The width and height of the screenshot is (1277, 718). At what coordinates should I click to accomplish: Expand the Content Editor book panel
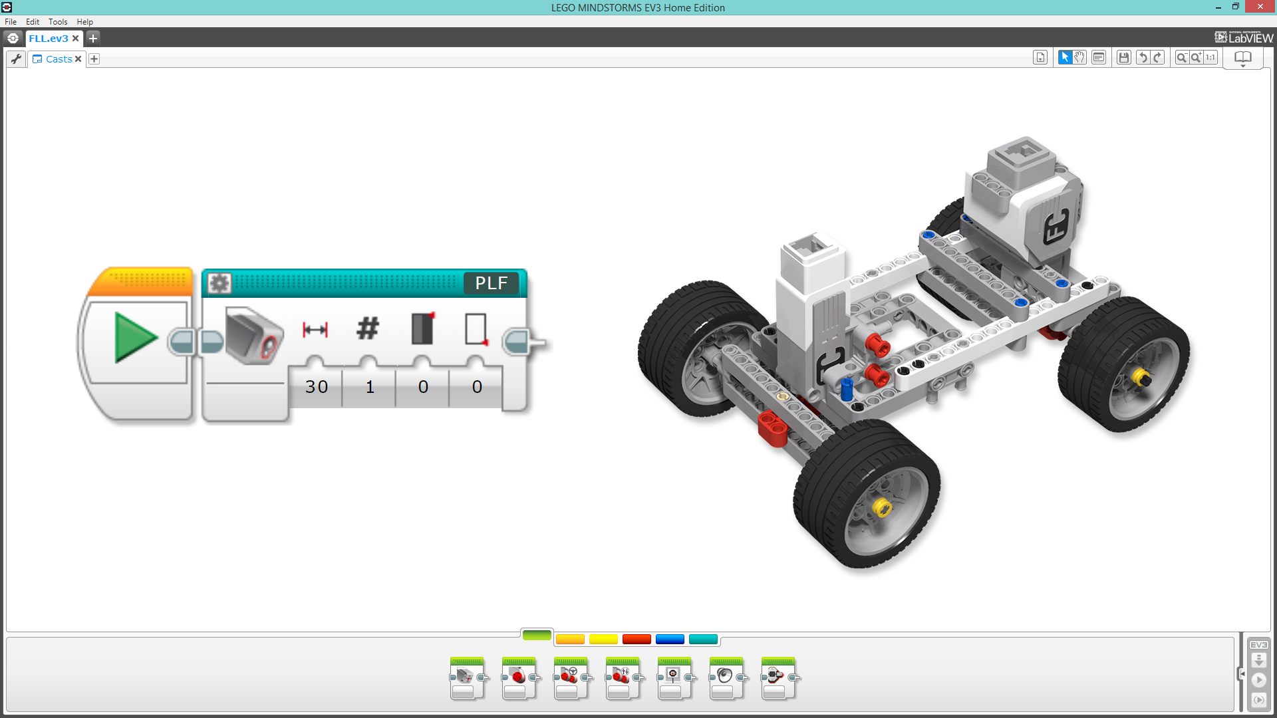click(x=1242, y=57)
